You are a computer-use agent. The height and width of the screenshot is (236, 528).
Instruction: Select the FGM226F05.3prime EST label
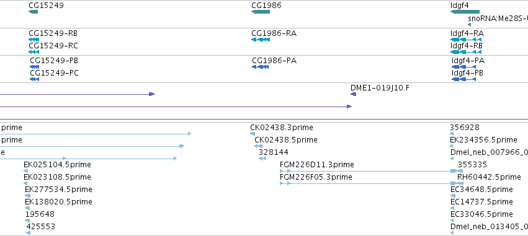point(316,177)
